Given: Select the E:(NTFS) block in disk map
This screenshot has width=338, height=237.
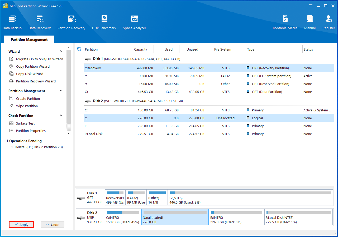Looking at the screenshot, I should click(236, 217).
